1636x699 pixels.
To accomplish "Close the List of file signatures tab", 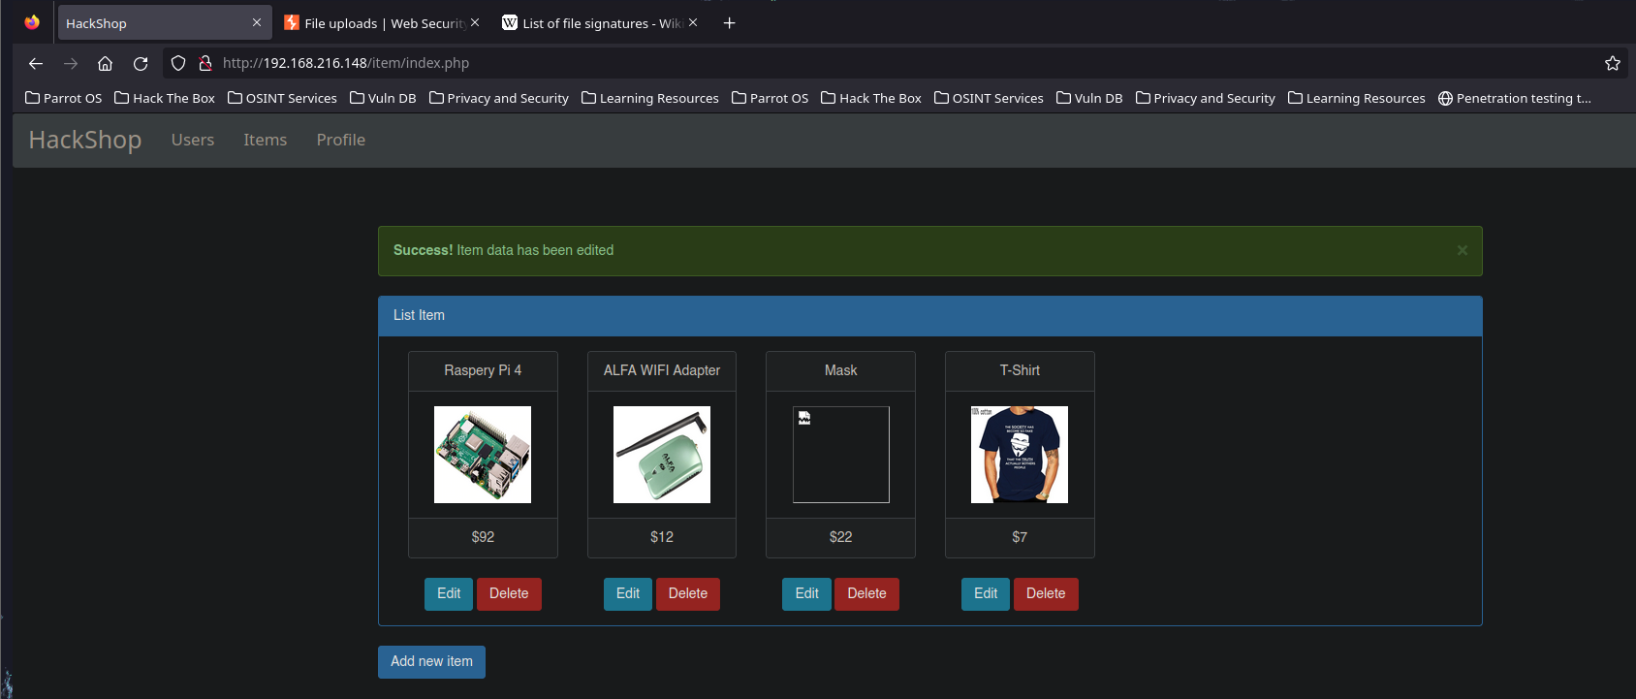I will coord(693,22).
